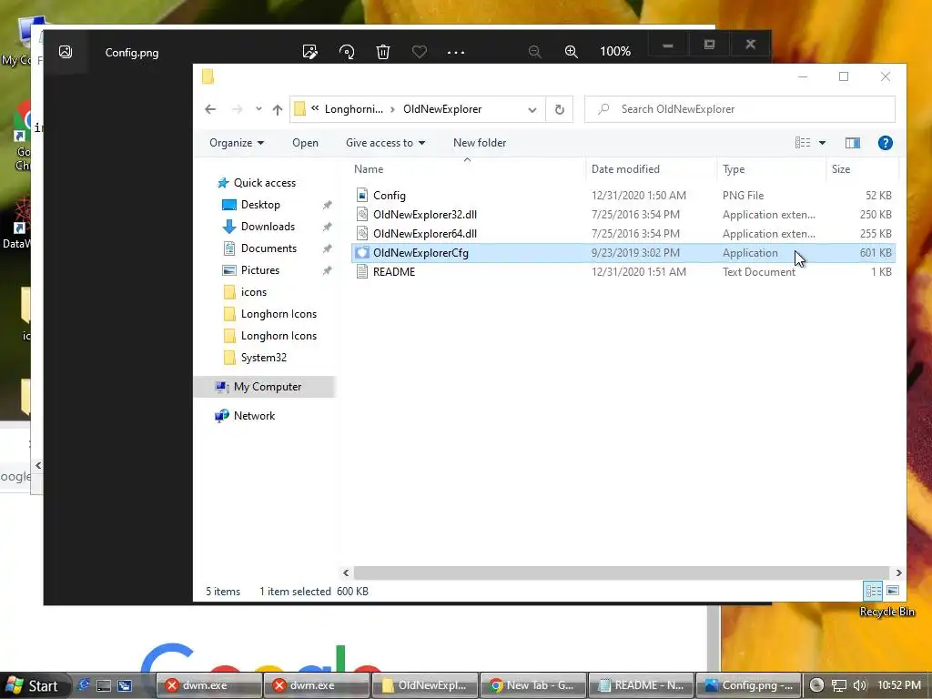Refresh the OldNewExplorer folder
The height and width of the screenshot is (699, 932).
click(x=560, y=109)
